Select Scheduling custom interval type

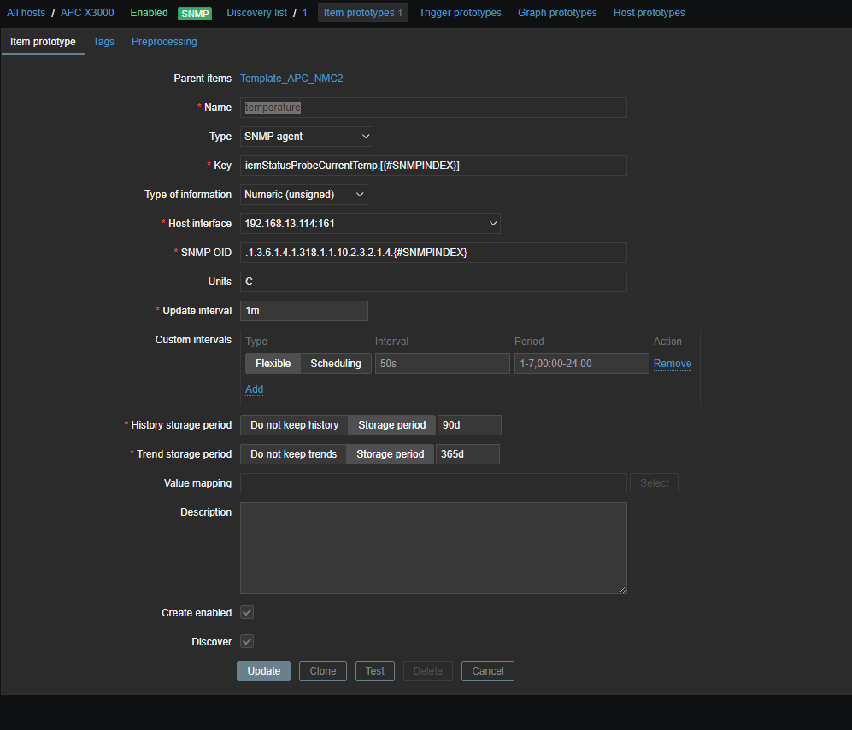click(335, 364)
